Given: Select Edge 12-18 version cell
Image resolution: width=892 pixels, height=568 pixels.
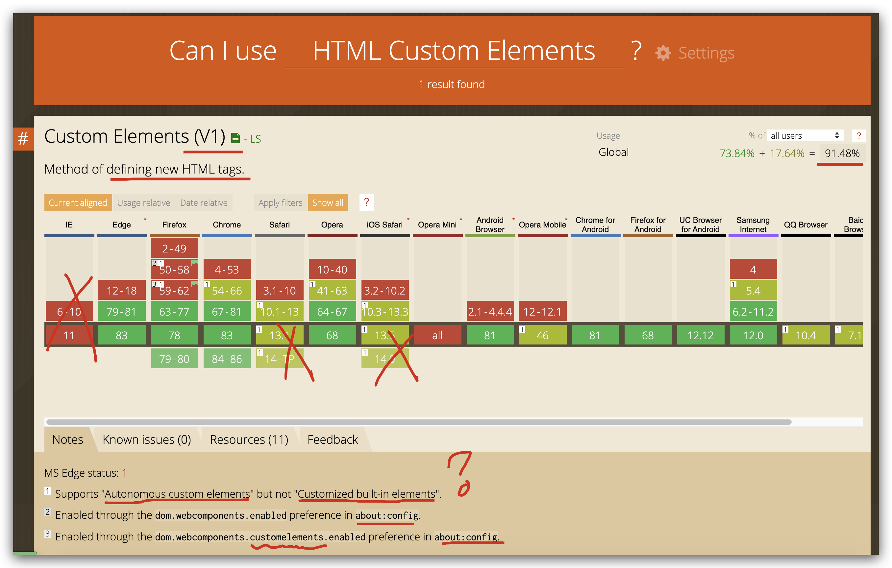Looking at the screenshot, I should click(x=122, y=290).
